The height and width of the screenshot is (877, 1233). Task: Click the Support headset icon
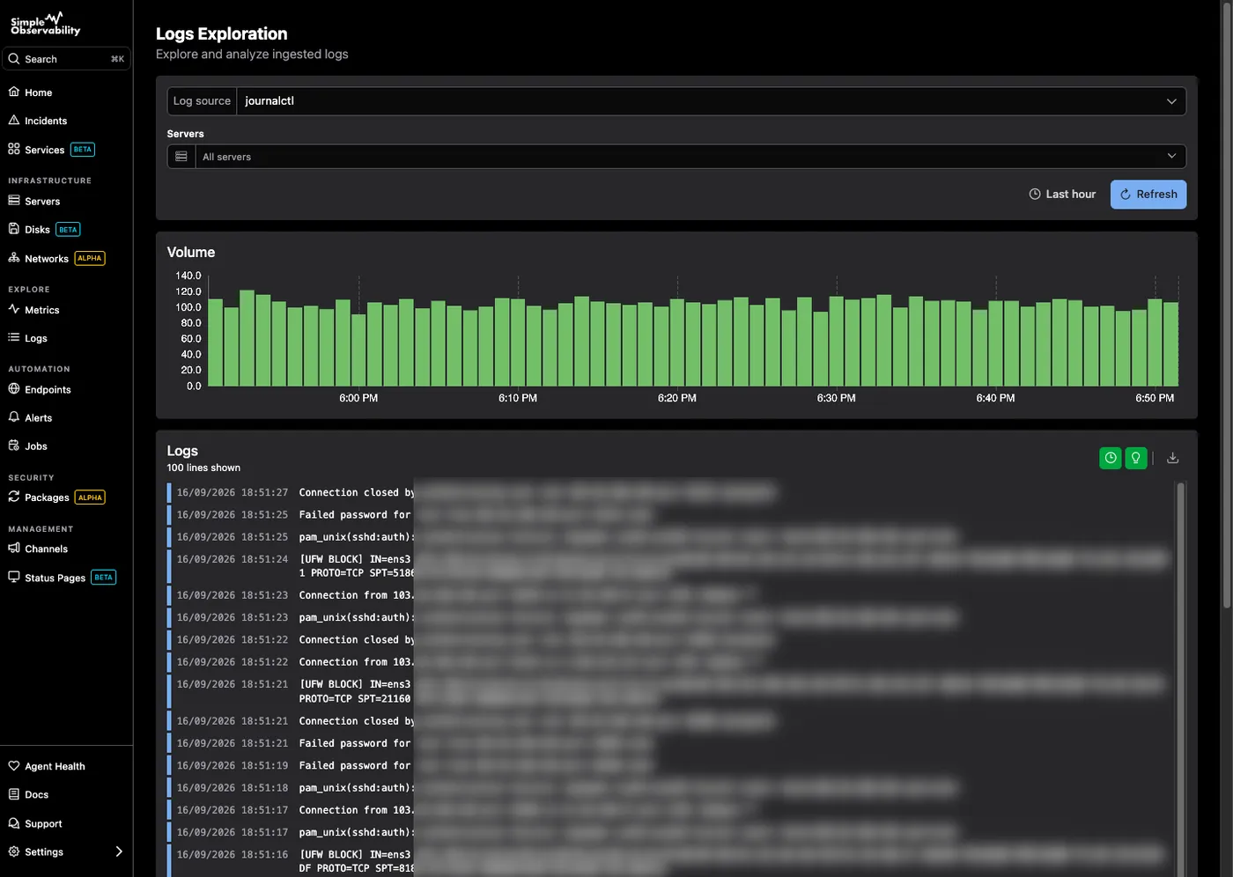point(14,823)
